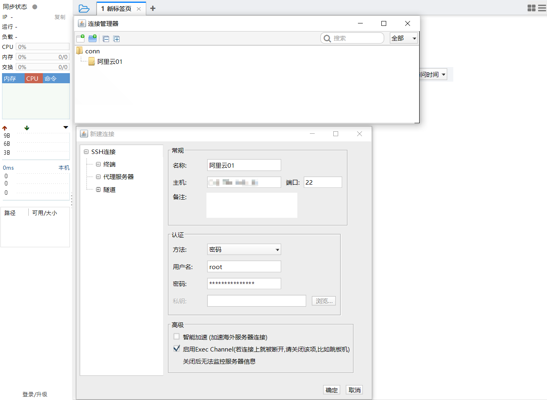547x400 pixels.
Task: Click the Java icon in 新建连接 title
Action: 84,134
